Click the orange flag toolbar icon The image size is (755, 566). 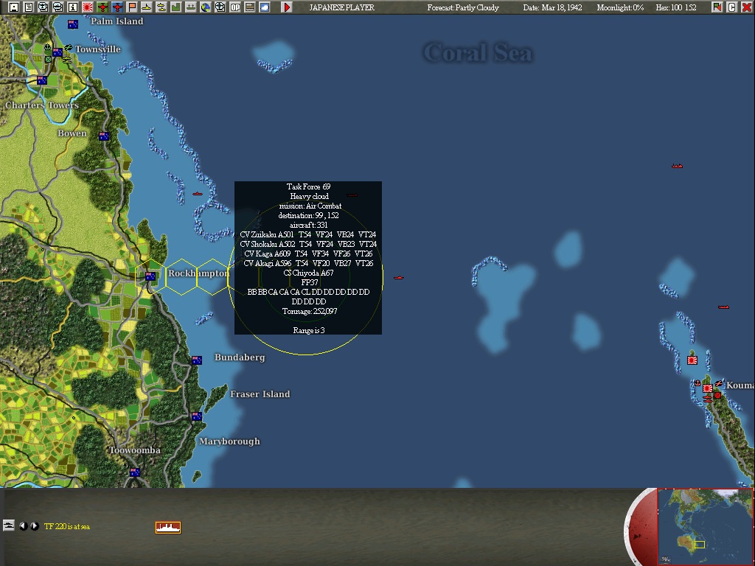pyautogui.click(x=132, y=7)
